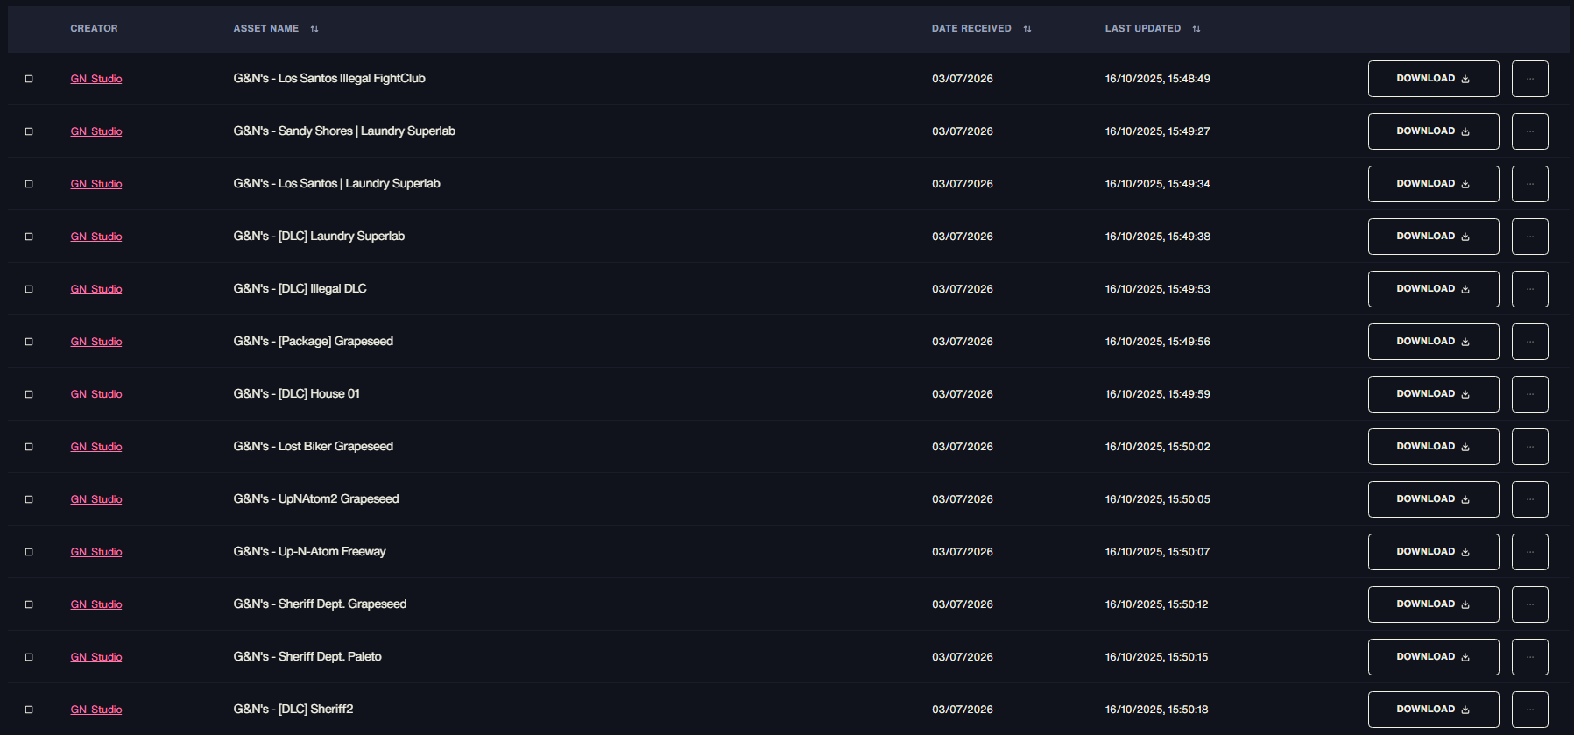Download the UpNAtom2 Grapeseed asset
Viewport: 1574px width, 735px height.
(1433, 499)
